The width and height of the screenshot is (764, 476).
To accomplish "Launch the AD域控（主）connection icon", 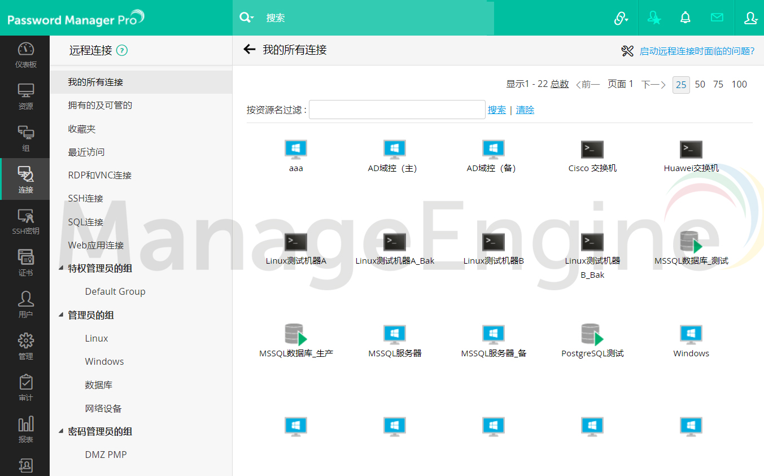I will point(395,150).
